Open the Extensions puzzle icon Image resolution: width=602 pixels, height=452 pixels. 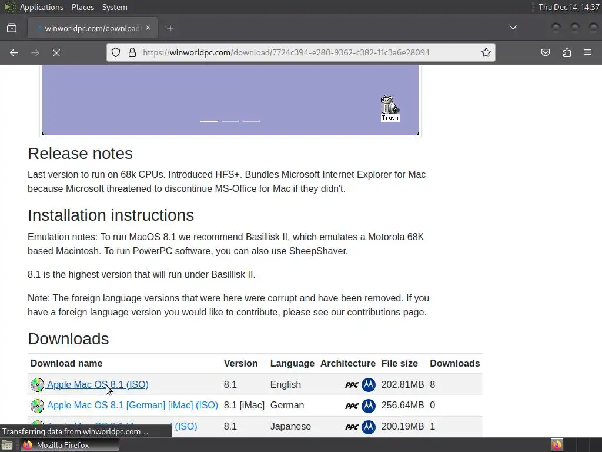pyautogui.click(x=567, y=52)
